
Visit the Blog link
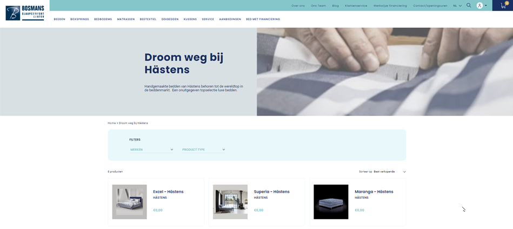point(335,6)
